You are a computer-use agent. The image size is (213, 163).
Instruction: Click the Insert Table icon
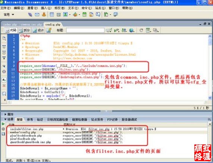tap(52, 14)
